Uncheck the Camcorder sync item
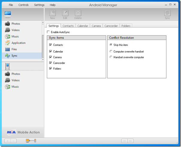Screen dimensions: 181x147 [50, 63]
